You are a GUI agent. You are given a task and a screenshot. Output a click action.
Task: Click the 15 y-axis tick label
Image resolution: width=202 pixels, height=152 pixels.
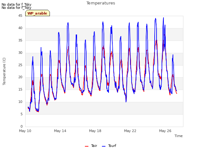point(20,89)
